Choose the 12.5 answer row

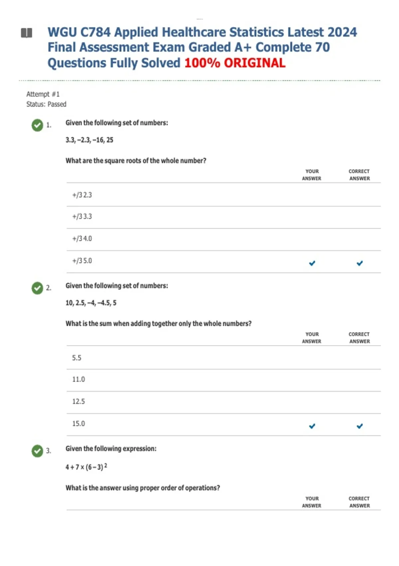[78, 402]
